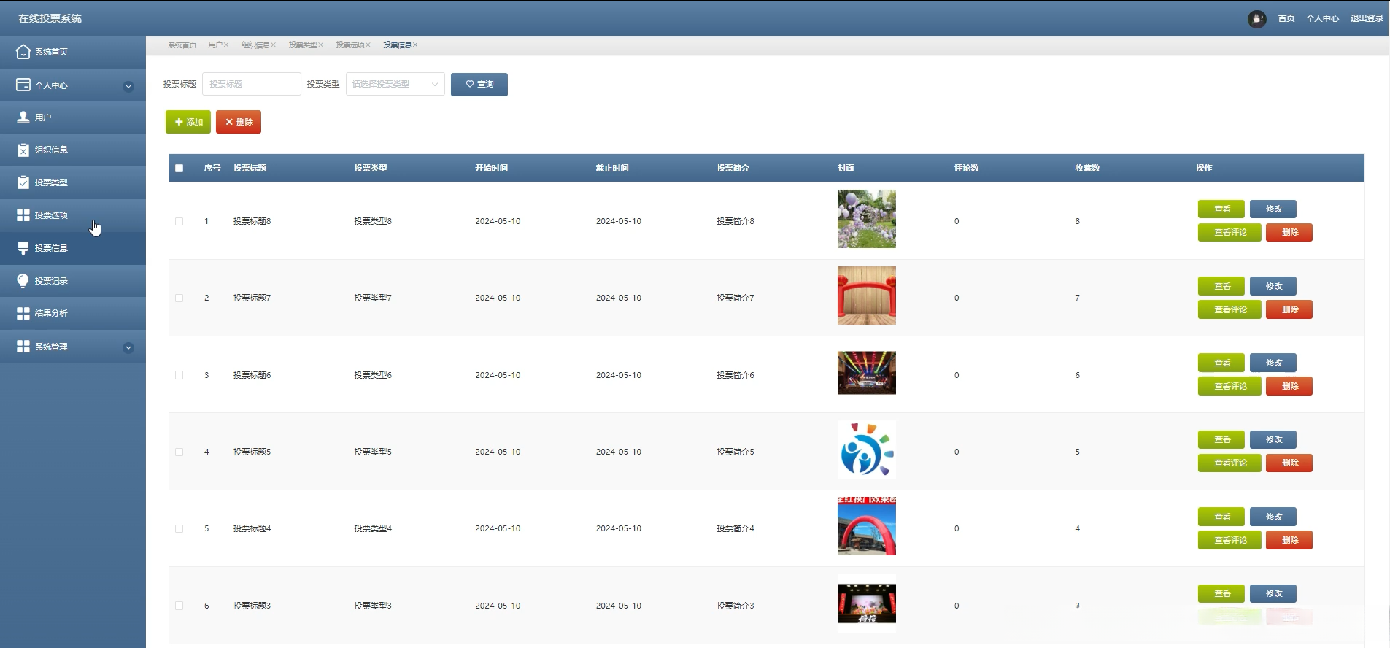Click the bulb icon beside 投票记录
This screenshot has width=1390, height=648.
[23, 281]
